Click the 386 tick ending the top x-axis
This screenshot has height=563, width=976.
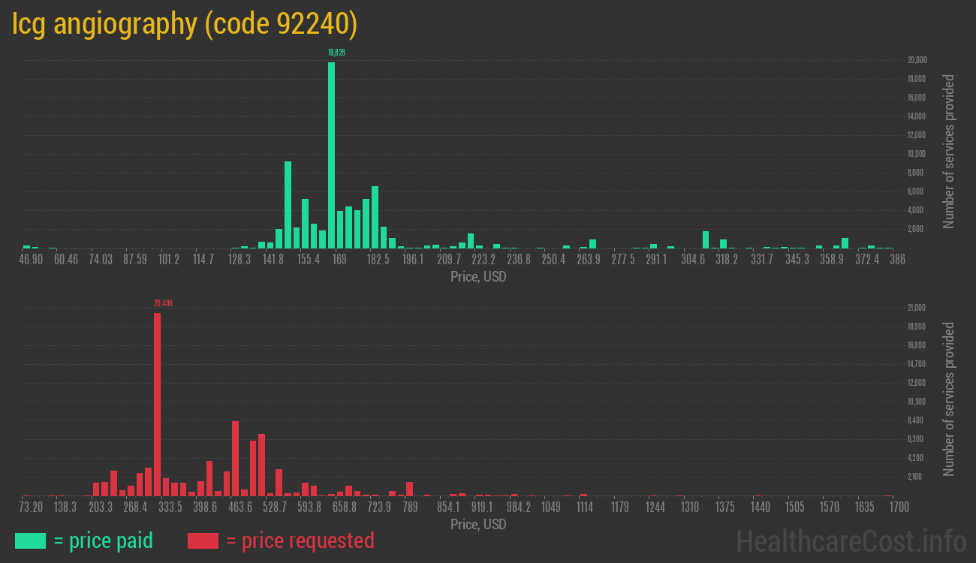coord(896,260)
